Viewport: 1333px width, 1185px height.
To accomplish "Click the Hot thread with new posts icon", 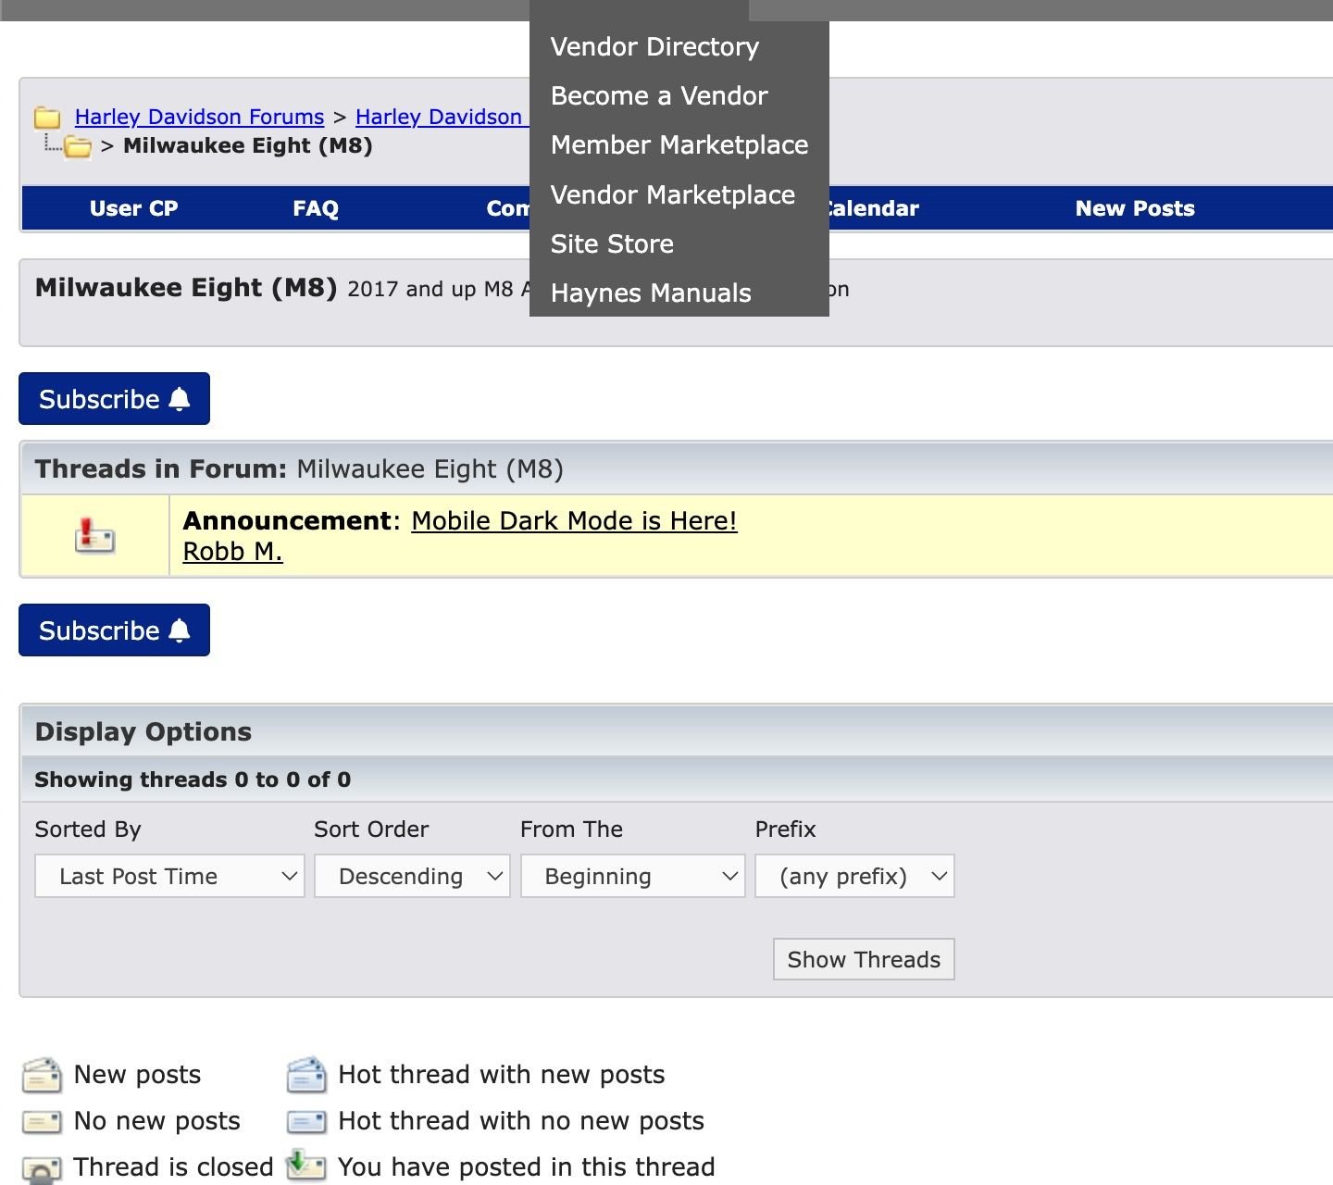I will tap(306, 1075).
